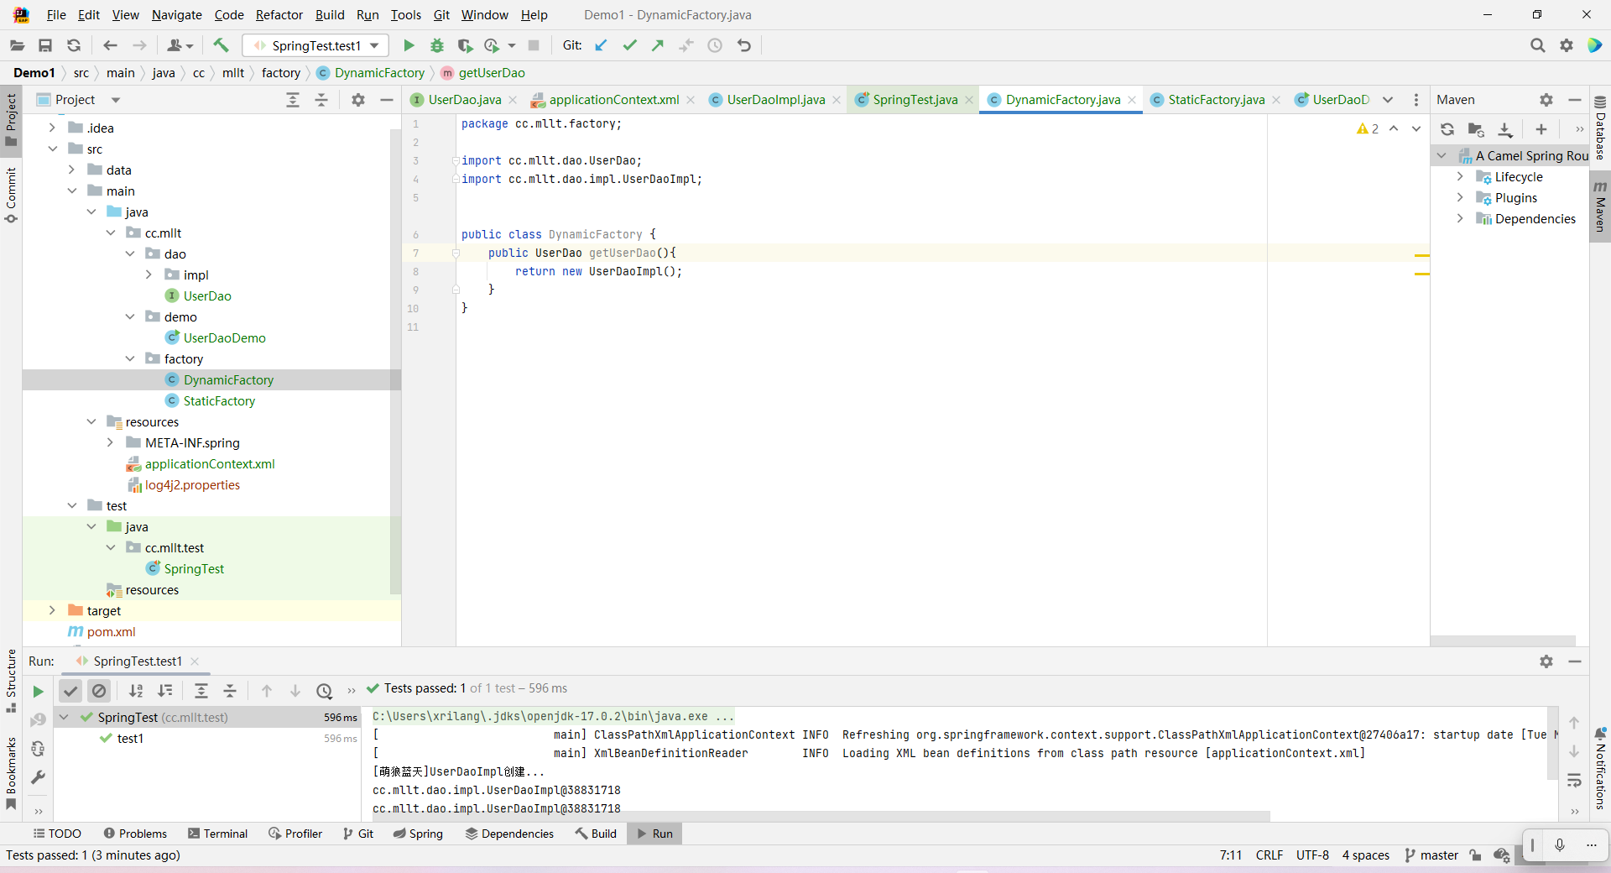Run SpringTest.test1 with the green play button

coord(409,45)
